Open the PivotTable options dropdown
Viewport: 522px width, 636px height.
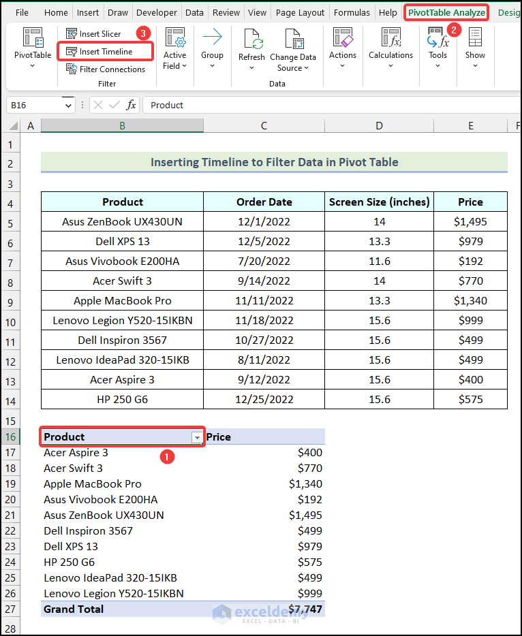[x=33, y=46]
